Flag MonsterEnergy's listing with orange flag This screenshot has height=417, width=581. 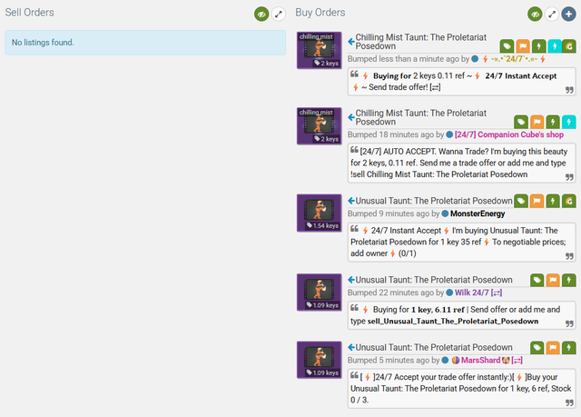[537, 201]
